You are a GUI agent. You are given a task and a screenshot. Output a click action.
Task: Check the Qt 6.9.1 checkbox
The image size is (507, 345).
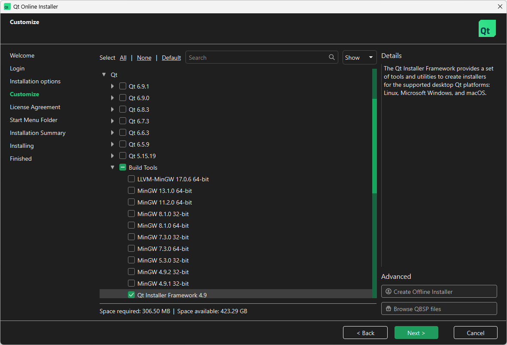(x=122, y=86)
